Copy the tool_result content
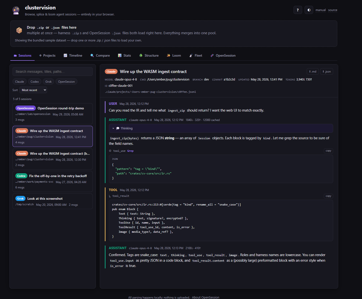This screenshot has width=362, height=299. click(x=328, y=196)
